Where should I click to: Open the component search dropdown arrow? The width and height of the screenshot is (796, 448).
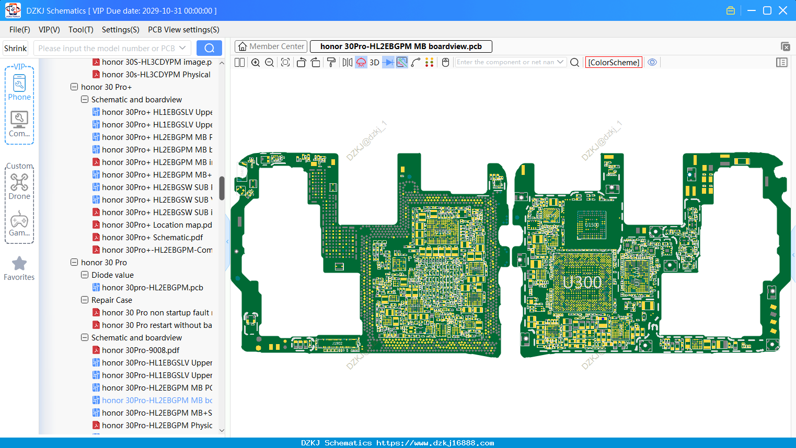(x=560, y=62)
